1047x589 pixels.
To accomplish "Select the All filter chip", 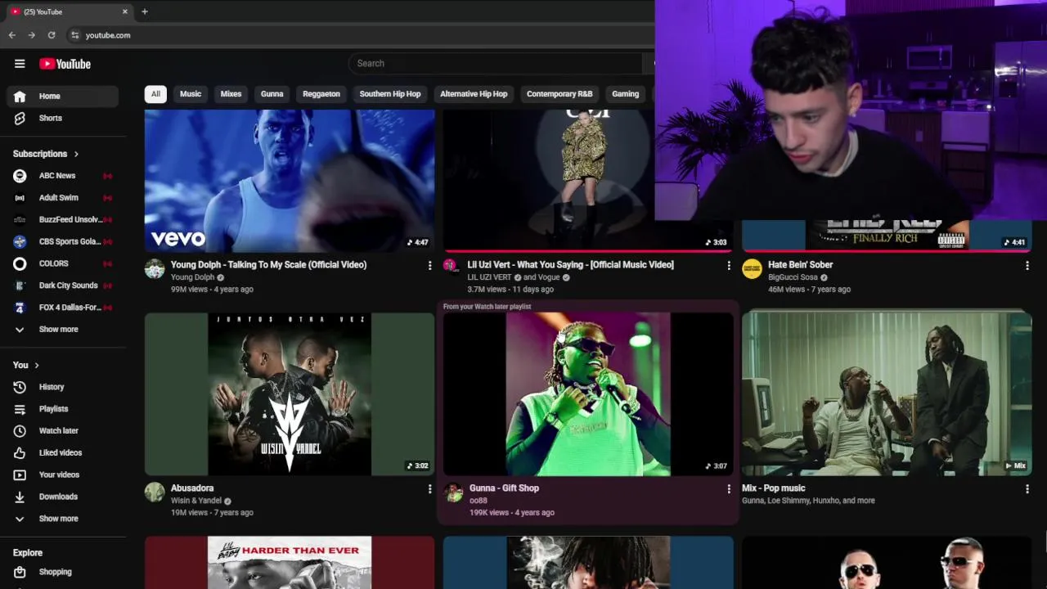I will (155, 94).
